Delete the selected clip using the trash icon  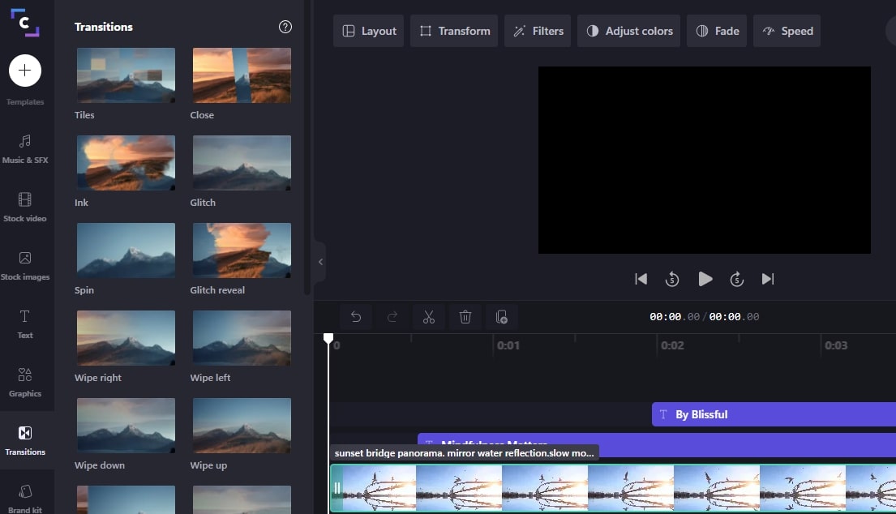[465, 316]
